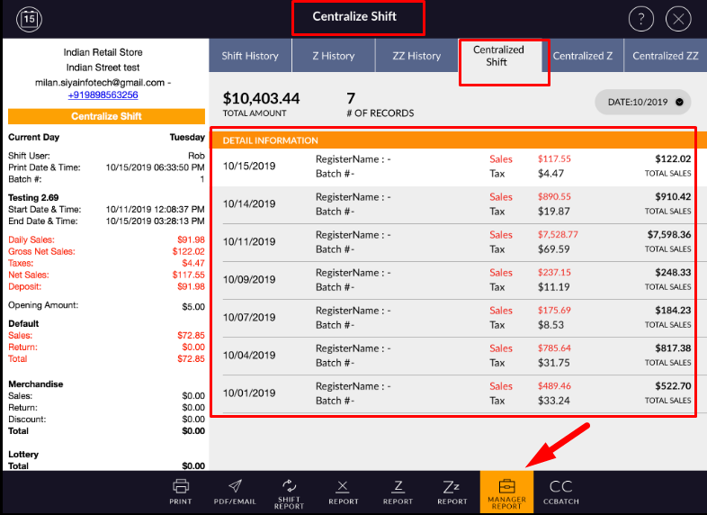Open the Manager Report briefcase icon

[506, 492]
